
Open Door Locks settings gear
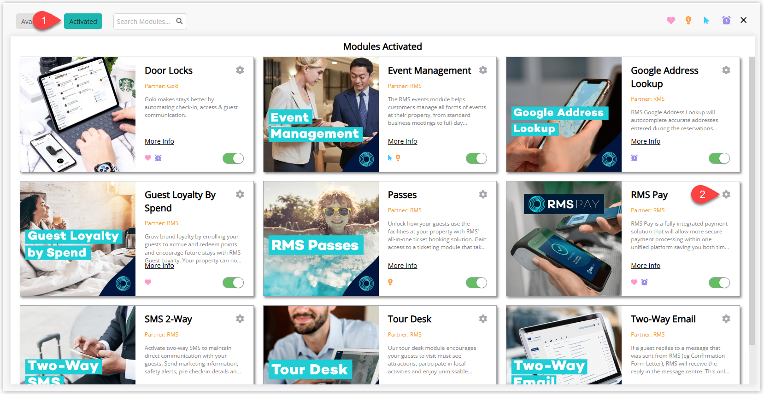tap(240, 70)
